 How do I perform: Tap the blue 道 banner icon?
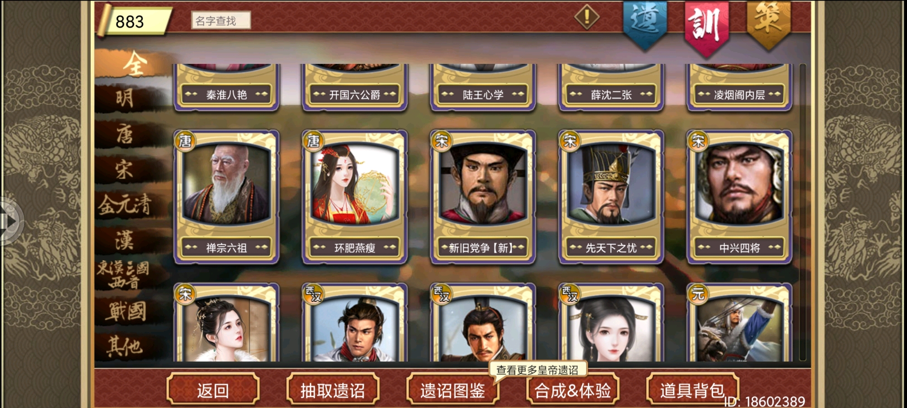tap(644, 24)
